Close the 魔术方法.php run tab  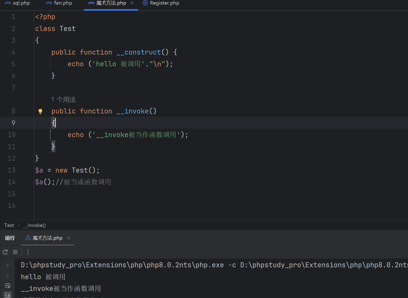point(69,238)
